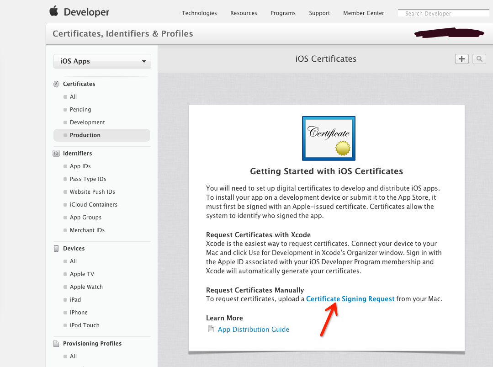This screenshot has width=493, height=367.
Task: Click the plus add certificate button
Action: tap(461, 59)
